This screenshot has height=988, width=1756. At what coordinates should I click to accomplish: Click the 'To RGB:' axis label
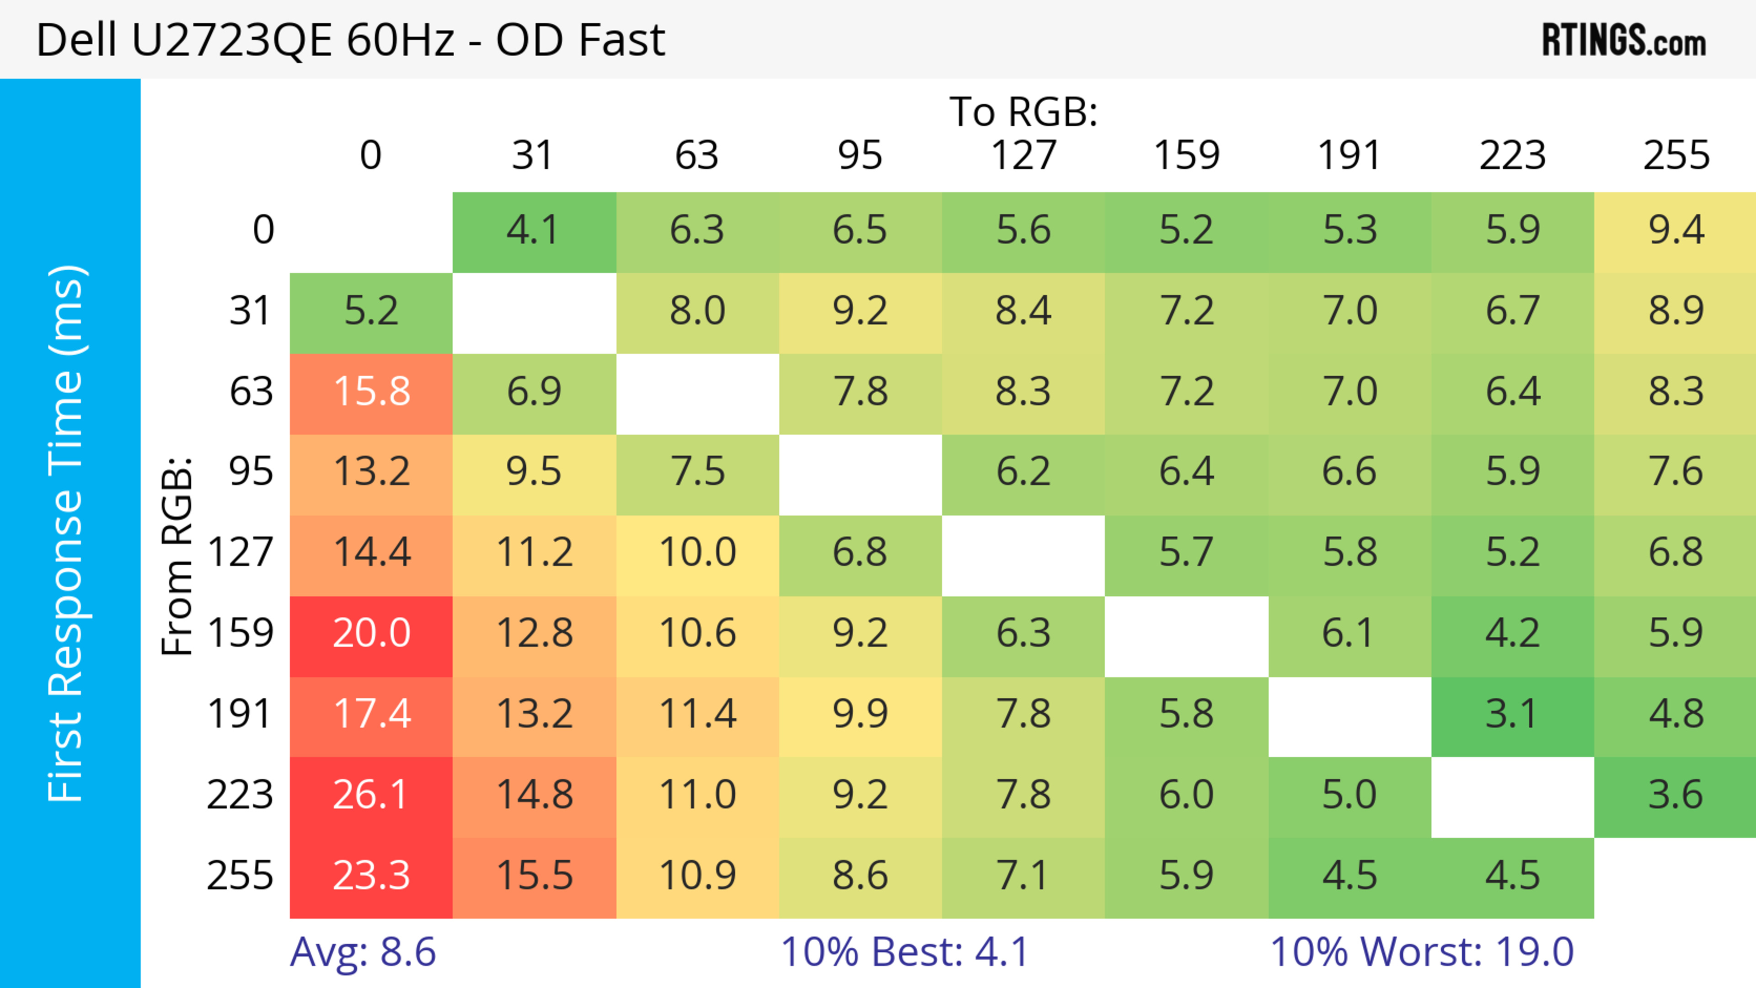point(1023,112)
